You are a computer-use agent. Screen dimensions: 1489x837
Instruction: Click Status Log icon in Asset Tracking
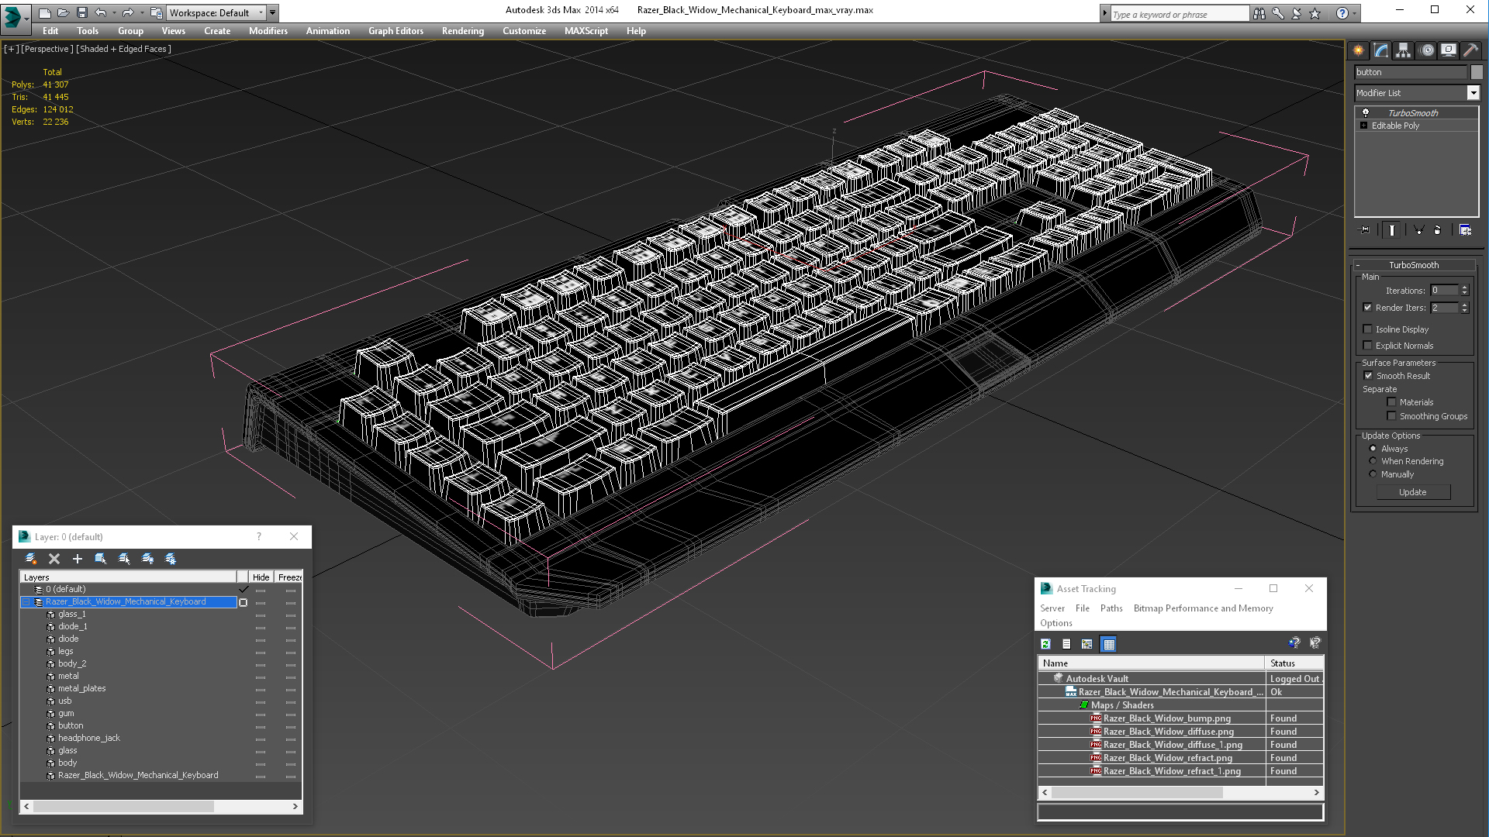coord(1066,644)
